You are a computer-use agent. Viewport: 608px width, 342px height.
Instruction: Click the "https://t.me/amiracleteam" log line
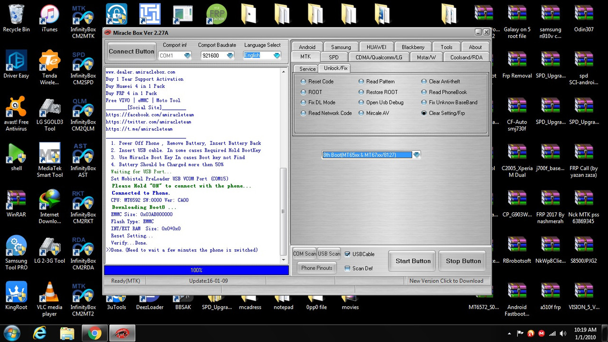(x=139, y=129)
